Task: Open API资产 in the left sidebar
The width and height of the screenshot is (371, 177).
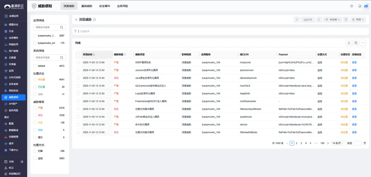Action: 13,104
